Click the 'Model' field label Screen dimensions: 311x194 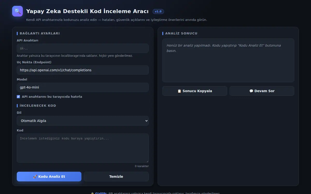pos(22,79)
